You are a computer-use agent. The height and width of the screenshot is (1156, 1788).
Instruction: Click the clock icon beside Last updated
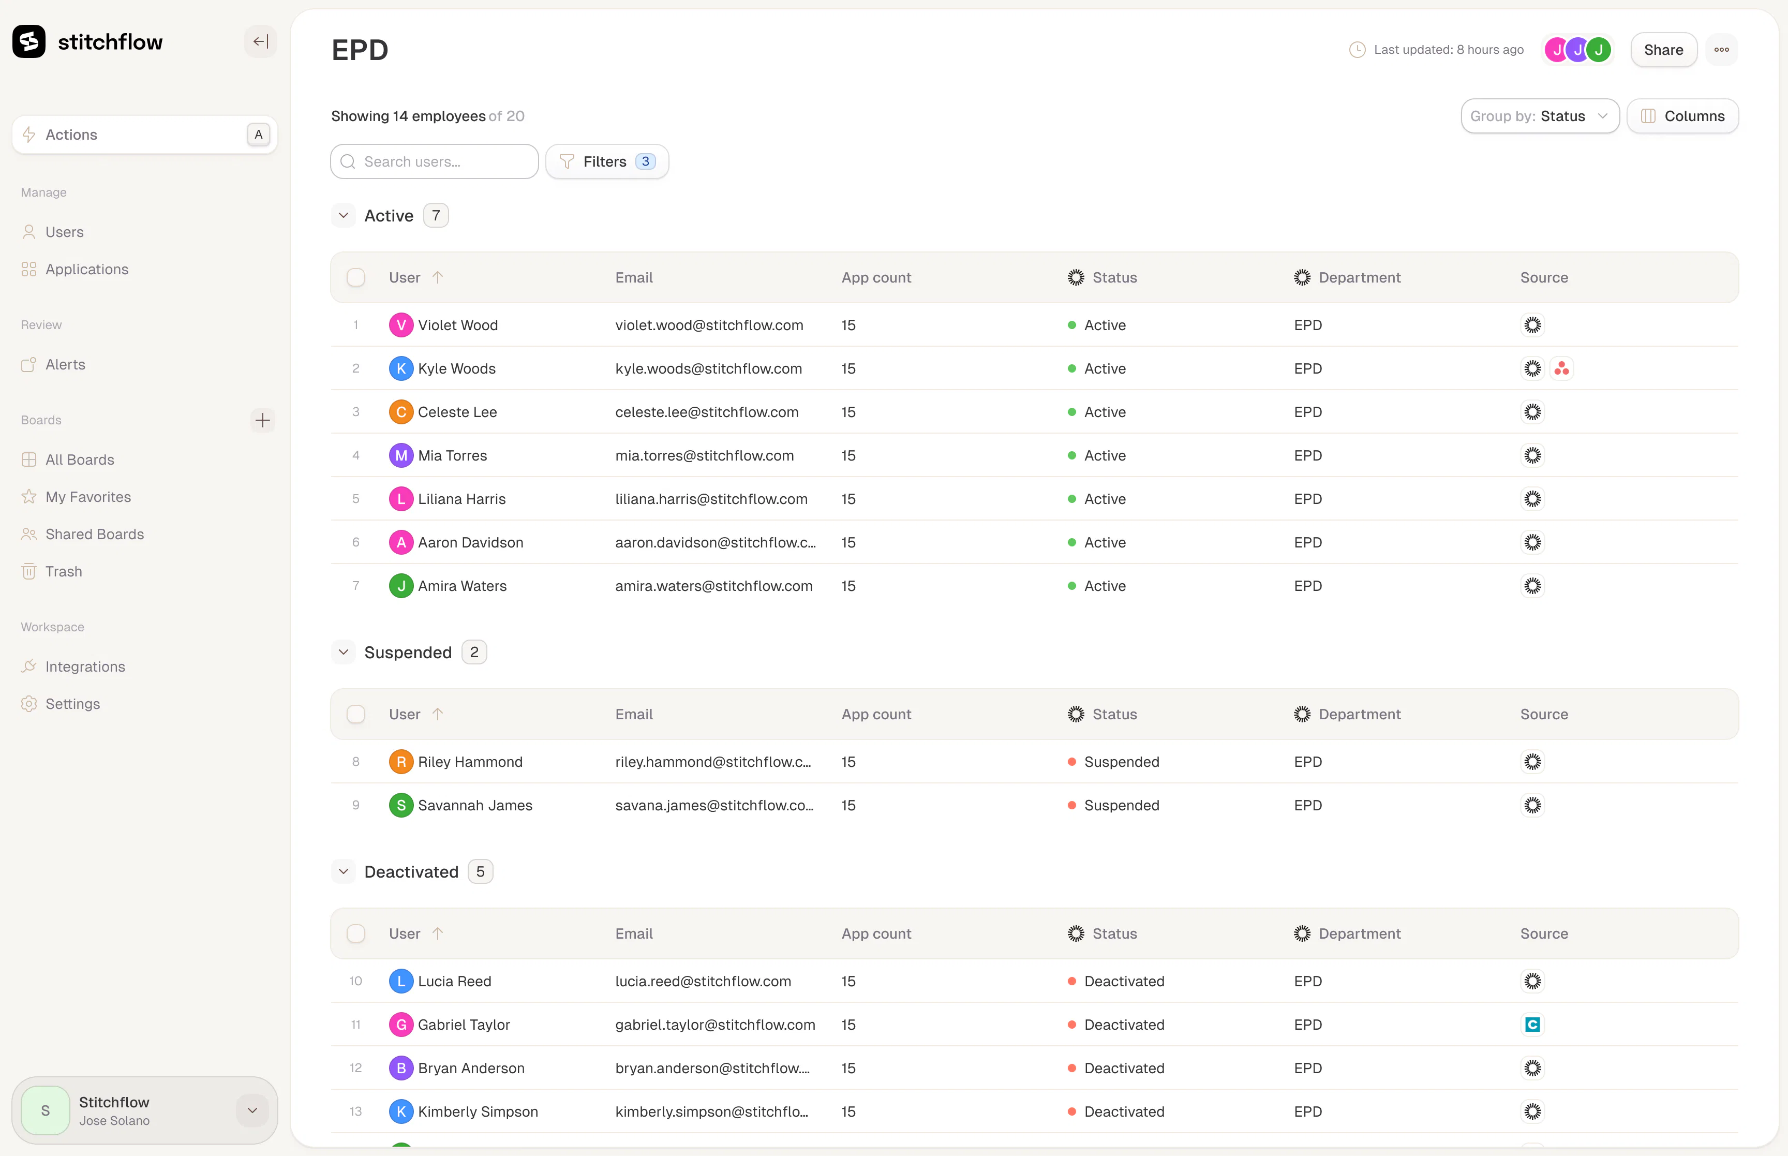[x=1357, y=50]
